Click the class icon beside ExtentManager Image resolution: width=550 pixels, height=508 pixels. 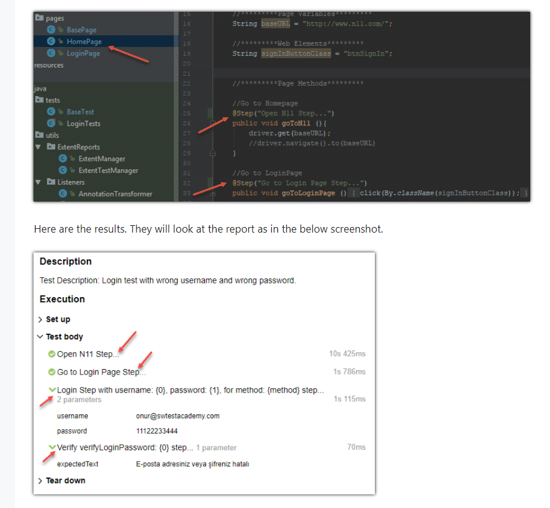pos(63,159)
